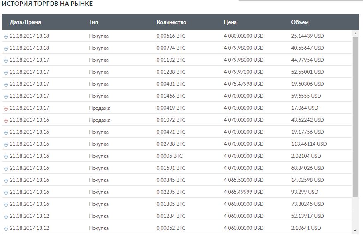The width and height of the screenshot is (363, 236).
Task: Click the scrollbar down arrow of the trade table
Action: point(355,231)
